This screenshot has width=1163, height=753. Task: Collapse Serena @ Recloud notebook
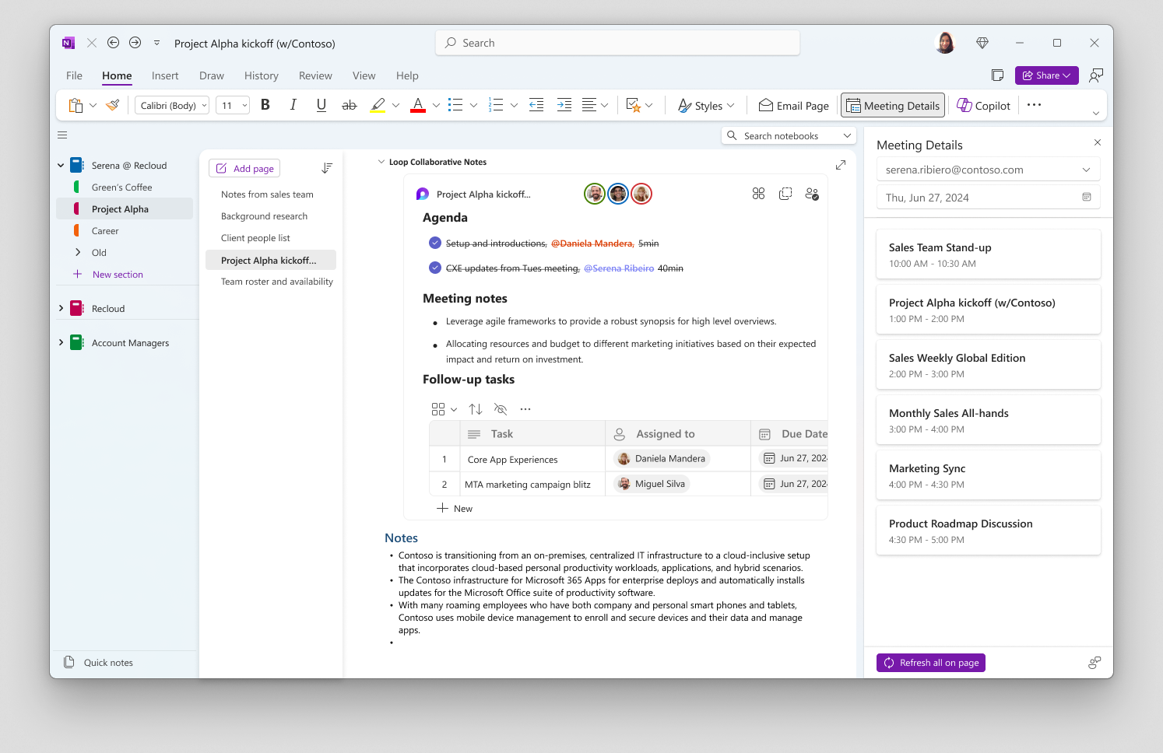tap(61, 166)
